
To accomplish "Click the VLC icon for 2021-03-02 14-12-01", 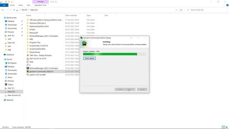I will pyautogui.click(x=28, y=58).
